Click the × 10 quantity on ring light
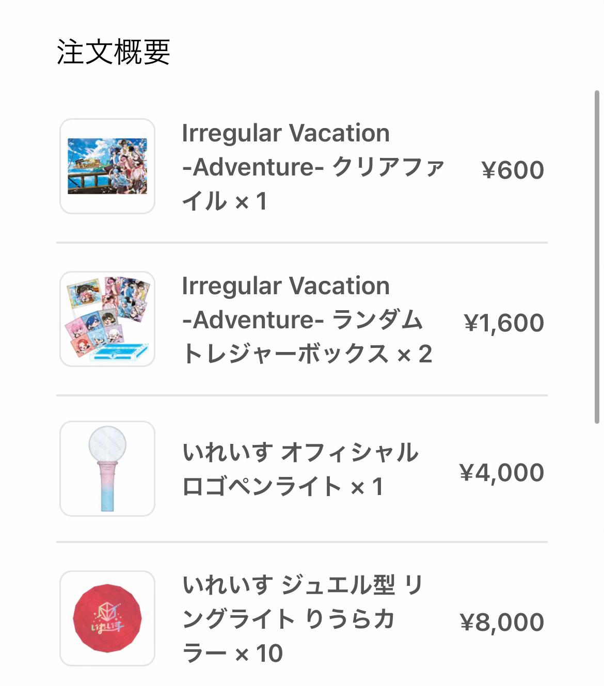The image size is (604, 686). coord(259,653)
